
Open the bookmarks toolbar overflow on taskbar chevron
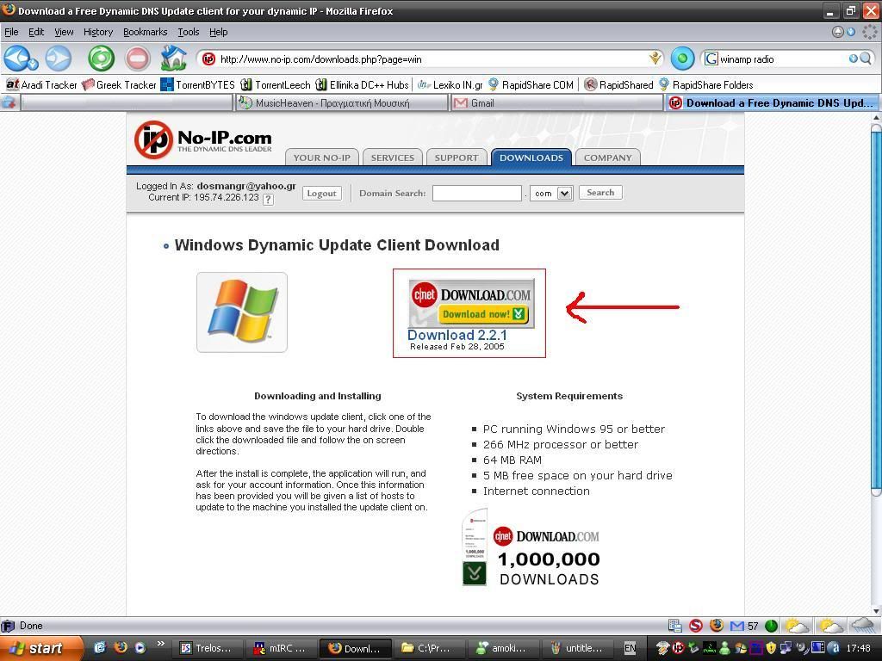click(x=160, y=644)
